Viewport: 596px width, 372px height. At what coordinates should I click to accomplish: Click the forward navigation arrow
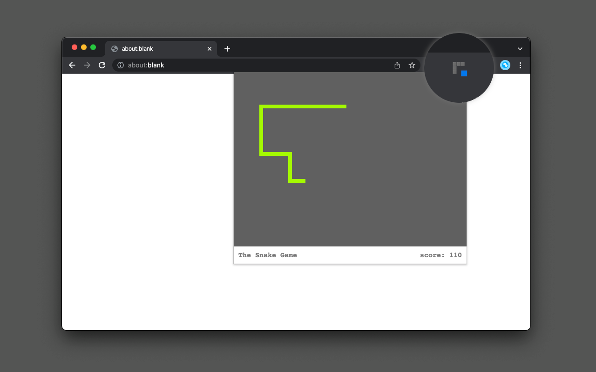click(87, 65)
